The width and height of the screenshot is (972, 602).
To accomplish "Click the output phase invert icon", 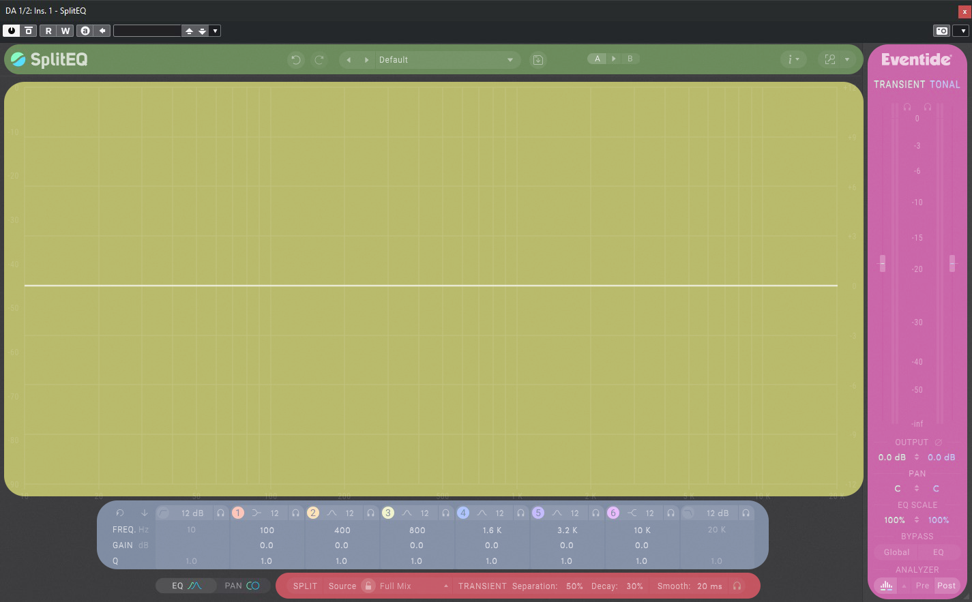I will (939, 442).
